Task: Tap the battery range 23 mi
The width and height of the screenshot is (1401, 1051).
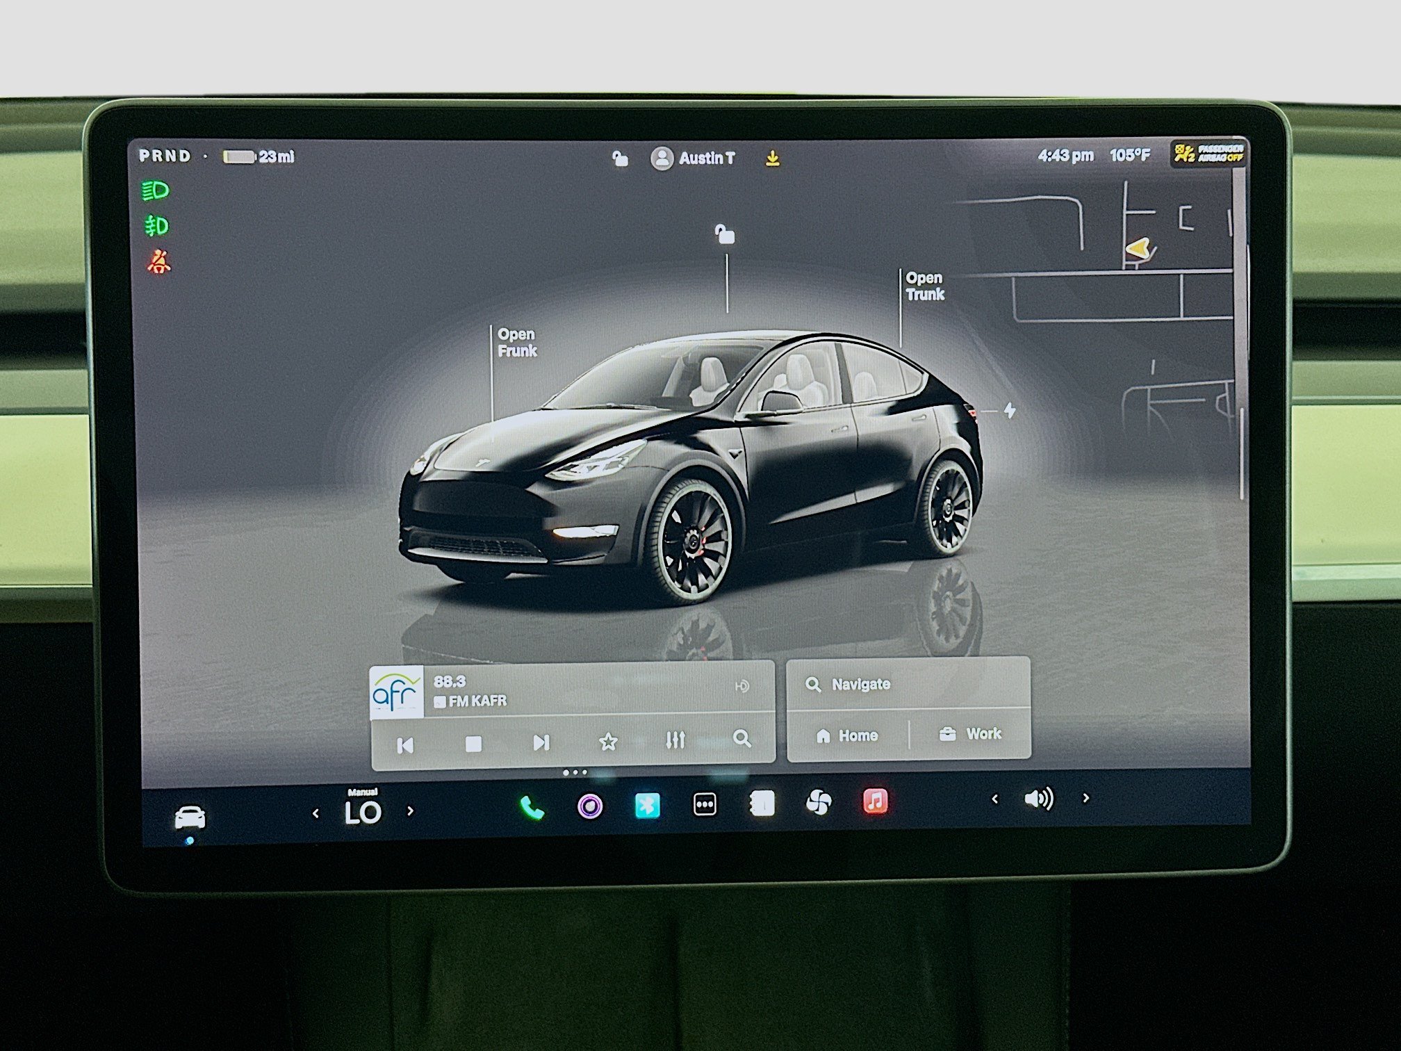Action: click(259, 156)
